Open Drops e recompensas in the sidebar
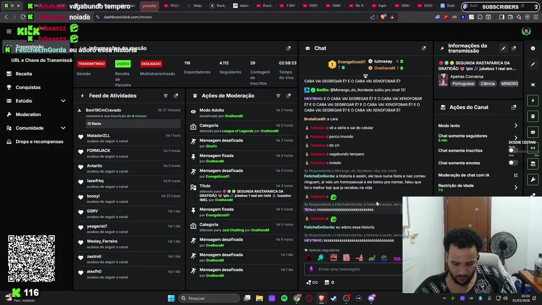This screenshot has height=305, width=542. (x=39, y=141)
